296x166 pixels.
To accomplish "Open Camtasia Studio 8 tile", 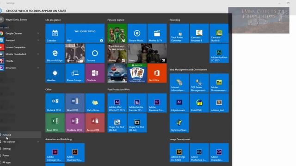I will tap(219, 33).
